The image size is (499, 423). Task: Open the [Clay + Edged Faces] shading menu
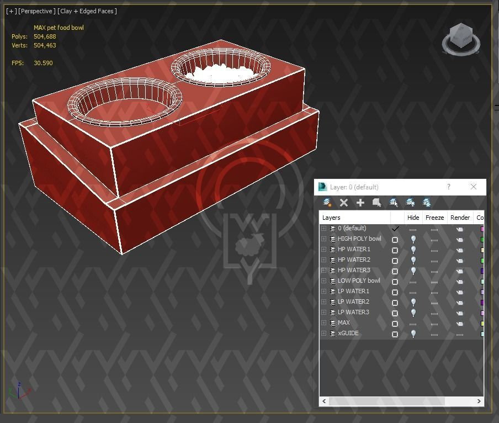[x=87, y=11]
